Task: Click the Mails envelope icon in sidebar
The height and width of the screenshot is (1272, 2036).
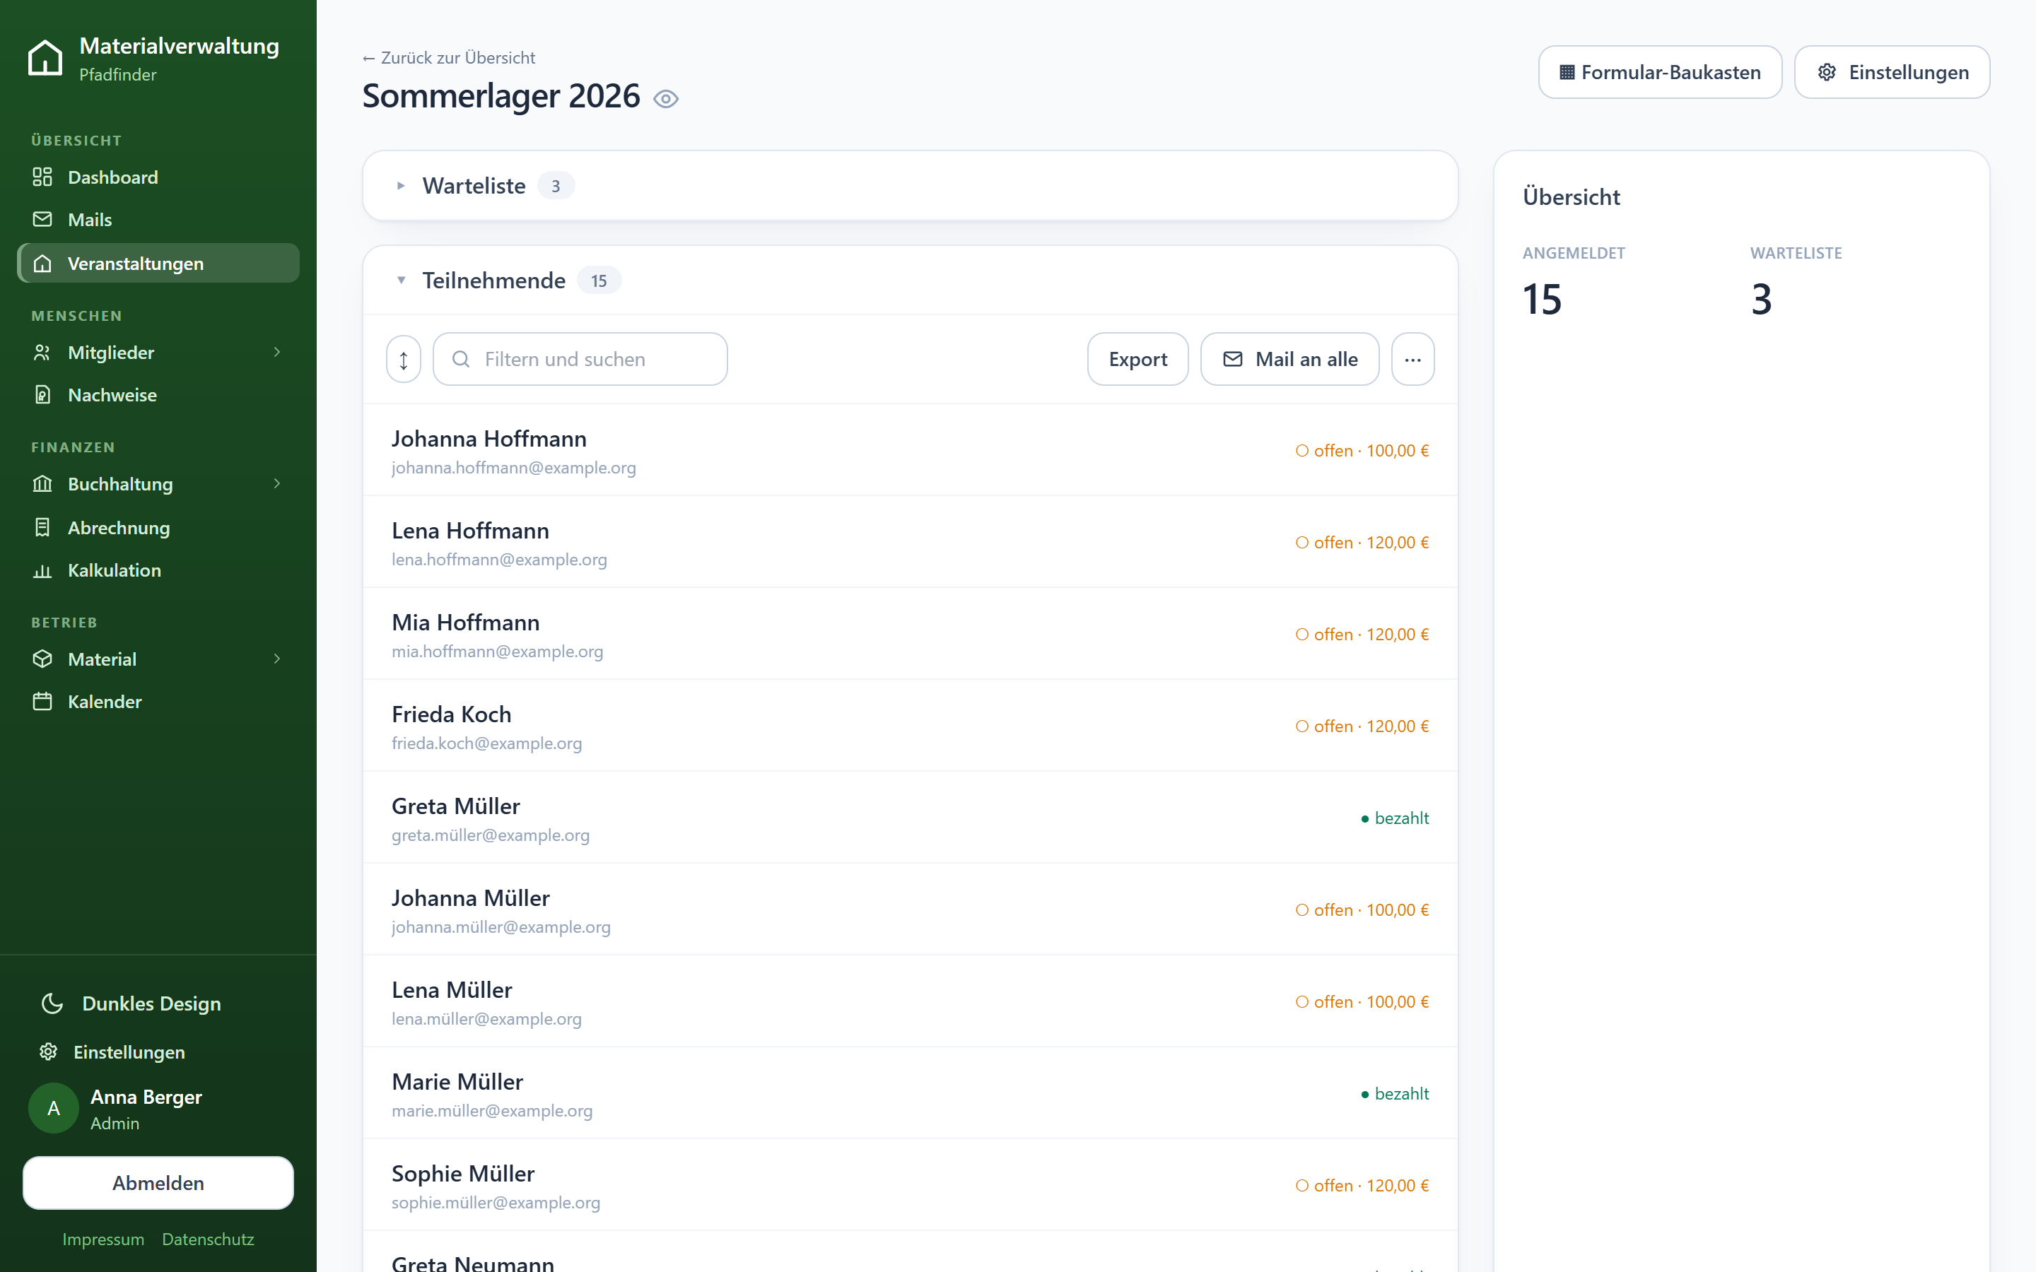Action: 42,219
